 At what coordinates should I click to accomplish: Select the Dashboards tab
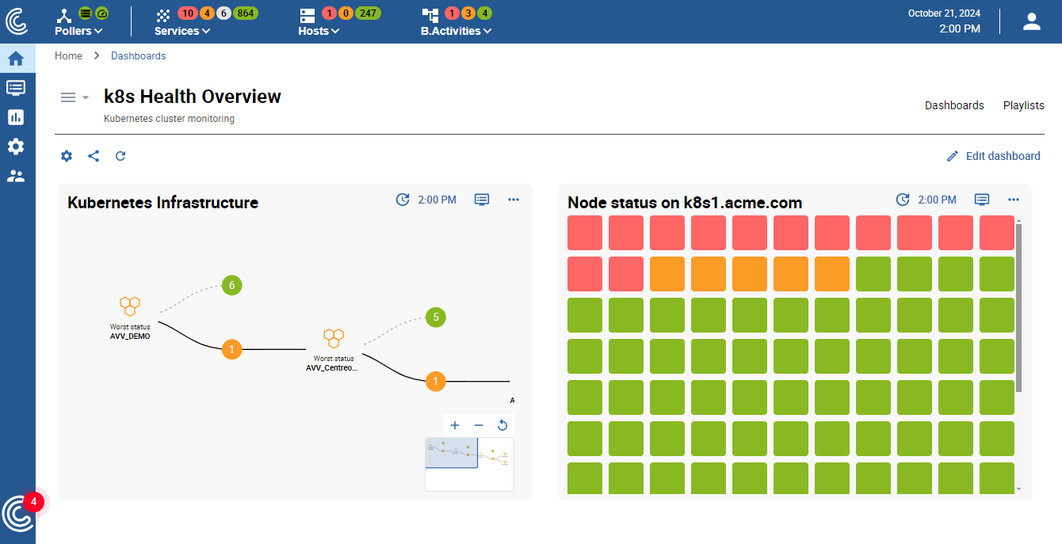point(954,105)
